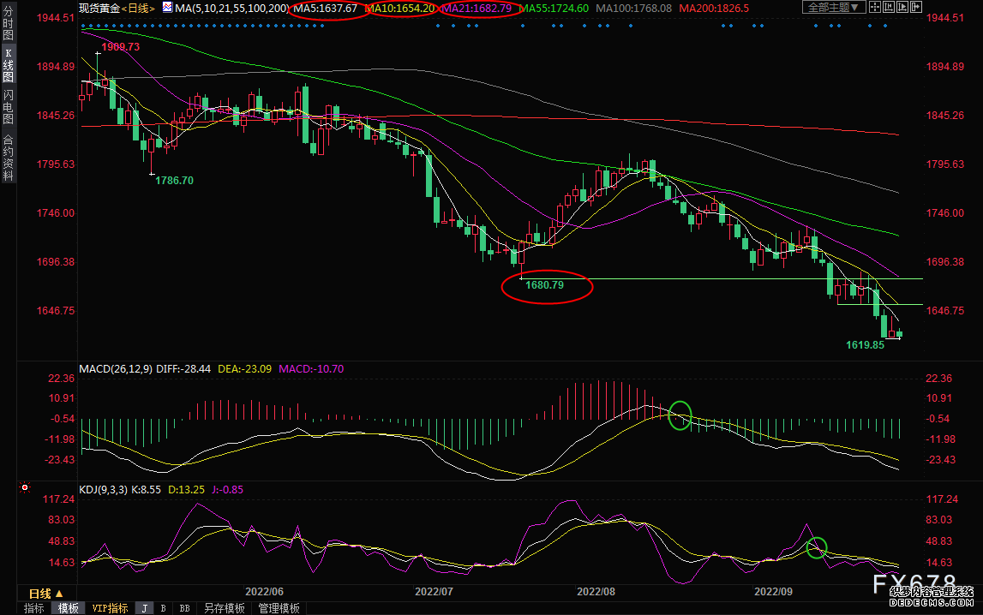Click the latest candlestick near 1619.85

pyautogui.click(x=900, y=333)
